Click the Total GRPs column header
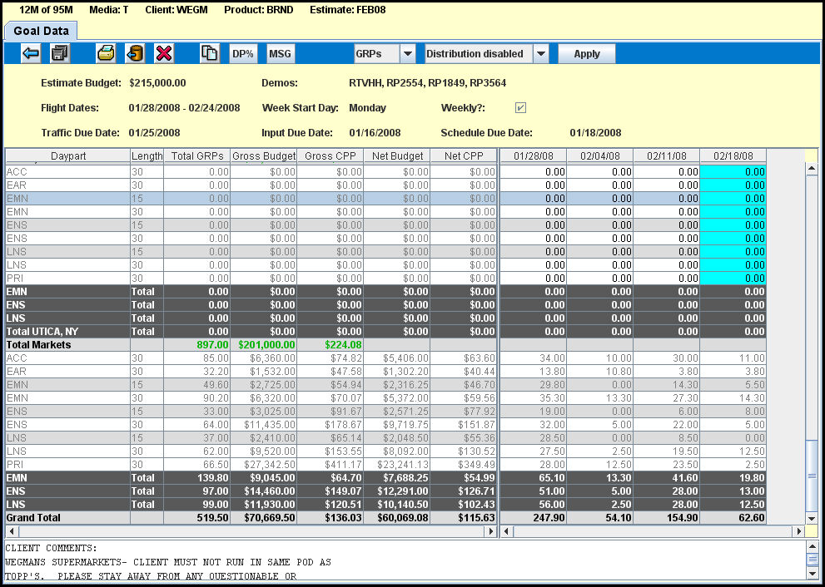This screenshot has height=587, width=825. tap(197, 156)
